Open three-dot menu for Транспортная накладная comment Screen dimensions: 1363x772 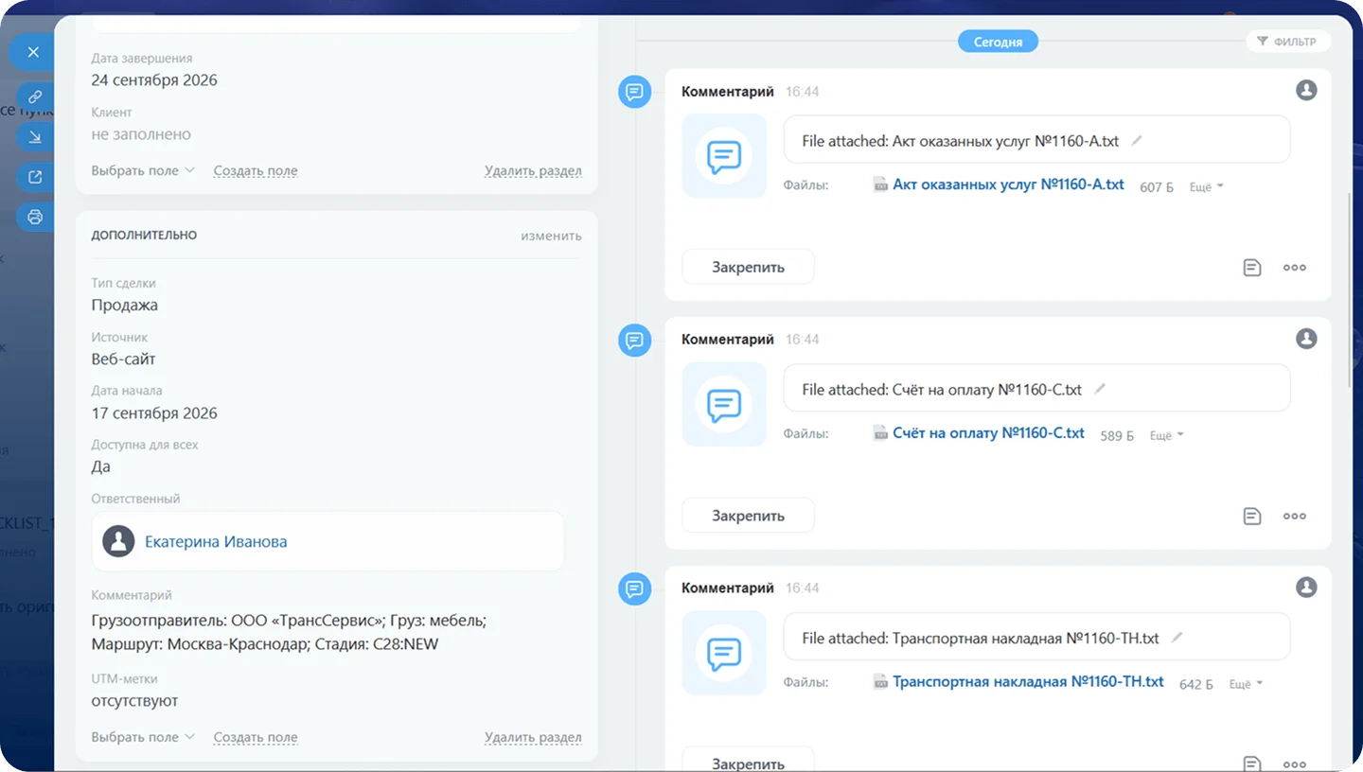coord(1295,764)
